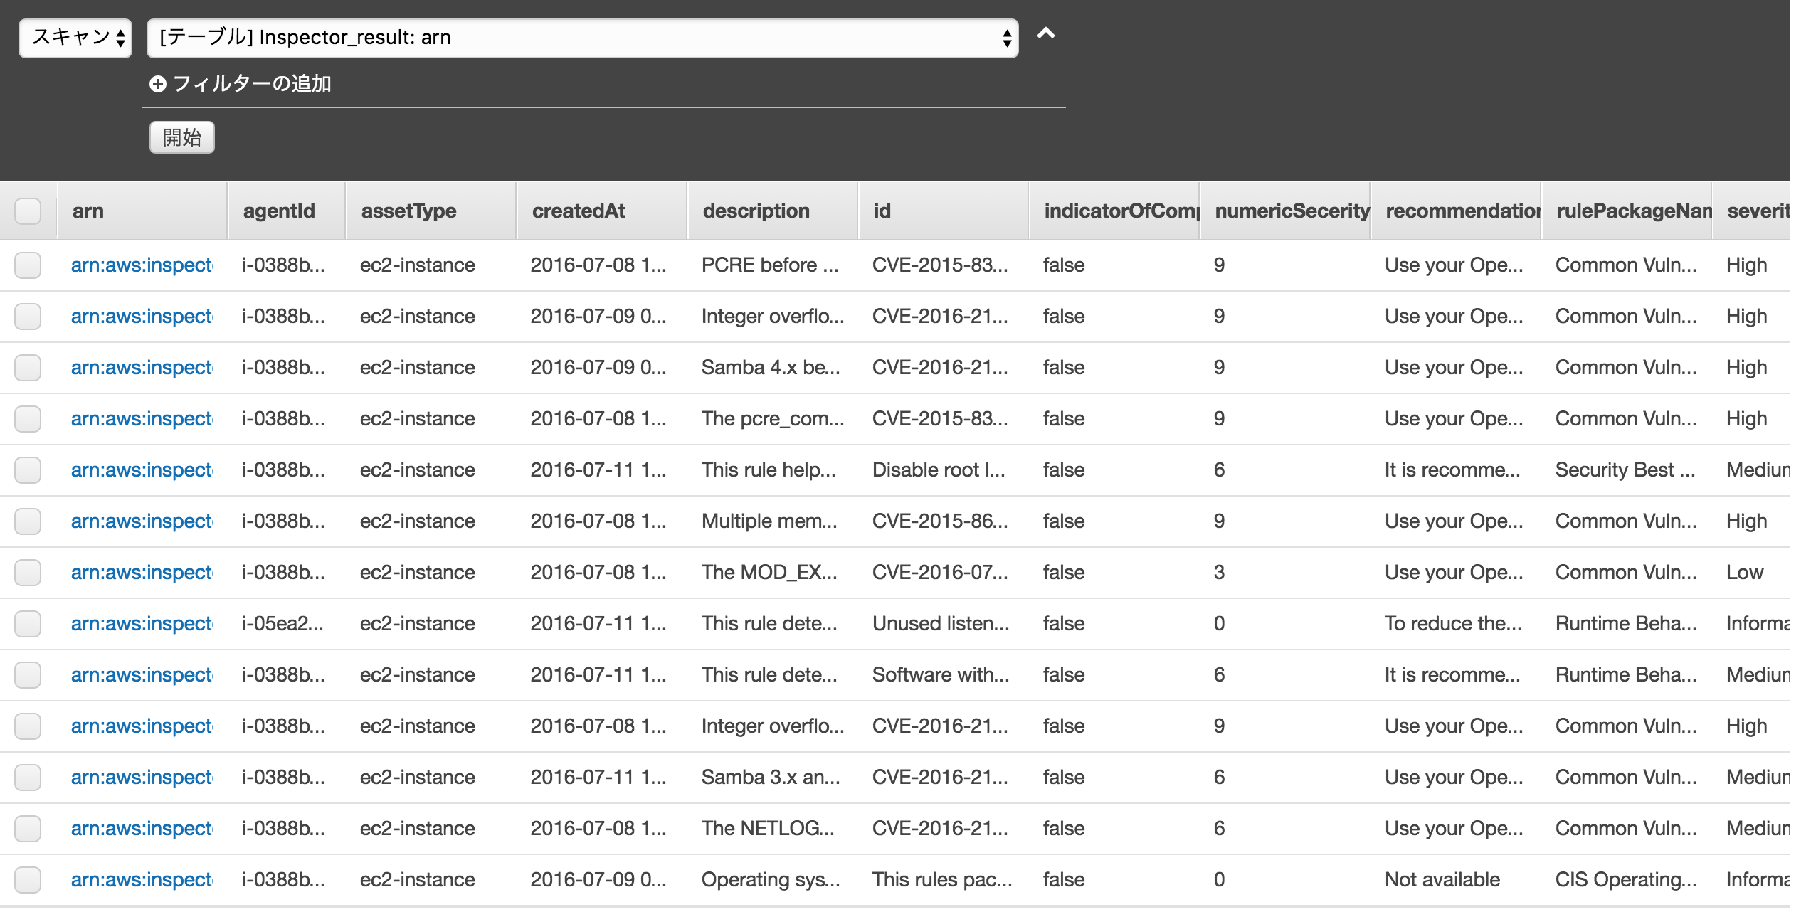
Task: Check the checkbox on the first result row
Action: pos(27,265)
